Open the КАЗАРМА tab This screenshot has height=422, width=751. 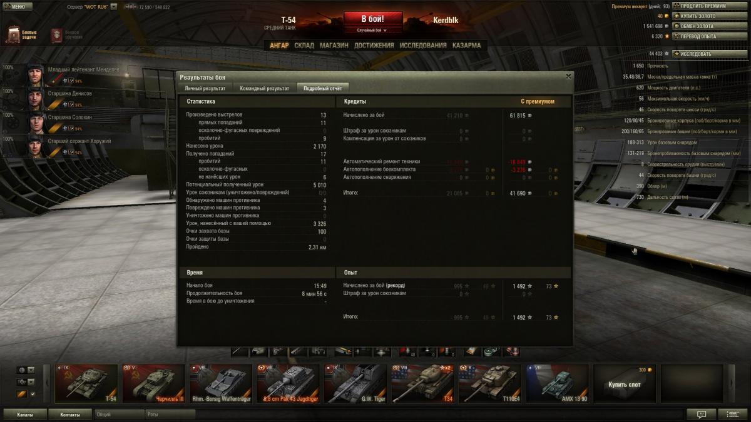(467, 46)
